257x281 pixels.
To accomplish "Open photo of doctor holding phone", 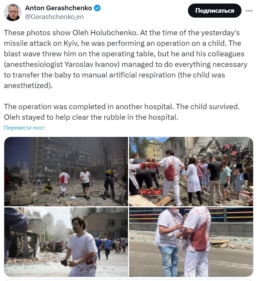I will point(66,242).
